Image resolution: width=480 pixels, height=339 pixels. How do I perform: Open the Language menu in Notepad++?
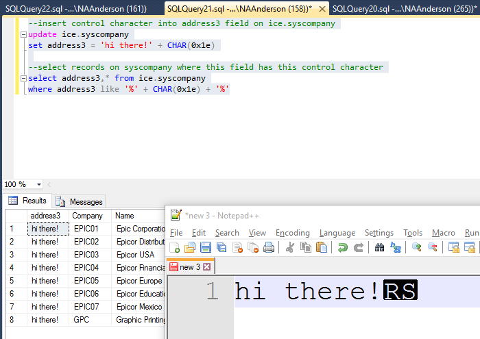click(x=337, y=233)
